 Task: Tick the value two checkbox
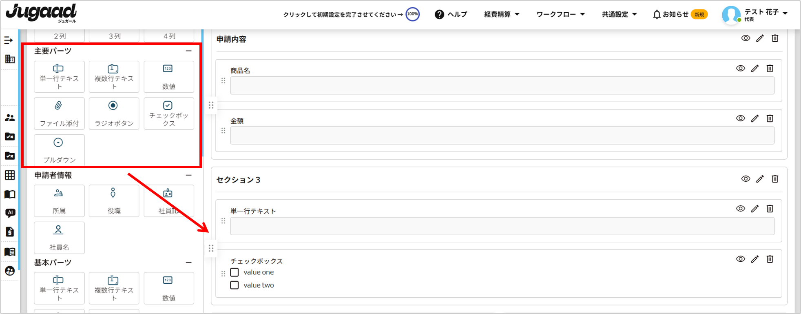235,285
